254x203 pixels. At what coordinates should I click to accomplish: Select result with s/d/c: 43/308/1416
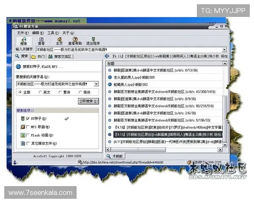164,92
